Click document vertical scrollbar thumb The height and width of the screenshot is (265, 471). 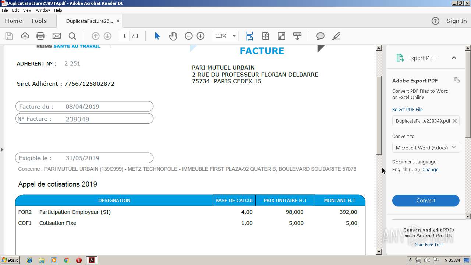379,116
